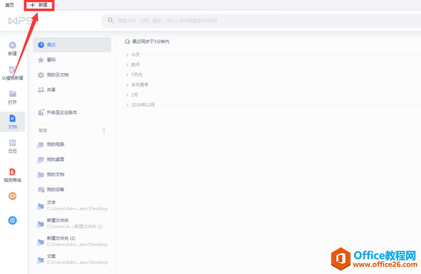This screenshot has width=421, height=274.
Task: Select the 文档 sidebar icon
Action: [13, 119]
